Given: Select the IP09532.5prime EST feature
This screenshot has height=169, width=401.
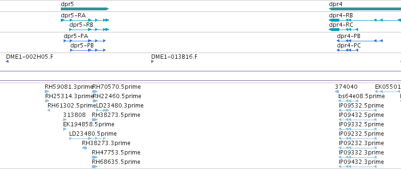Looking at the screenshot, I should pos(358,110).
